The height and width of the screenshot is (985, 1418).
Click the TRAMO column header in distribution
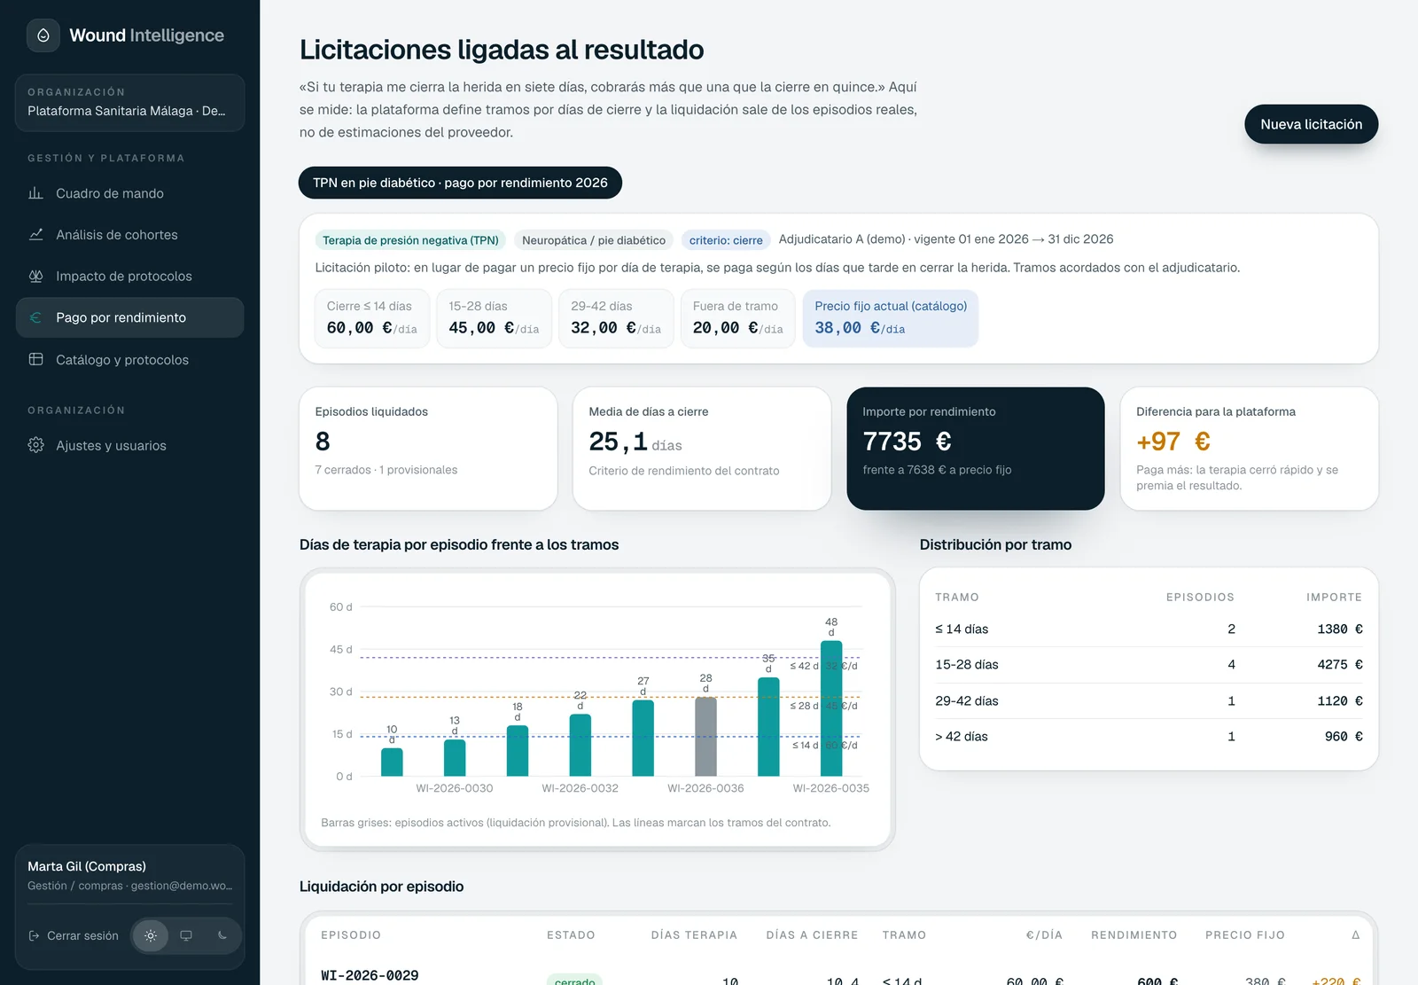pyautogui.click(x=957, y=598)
